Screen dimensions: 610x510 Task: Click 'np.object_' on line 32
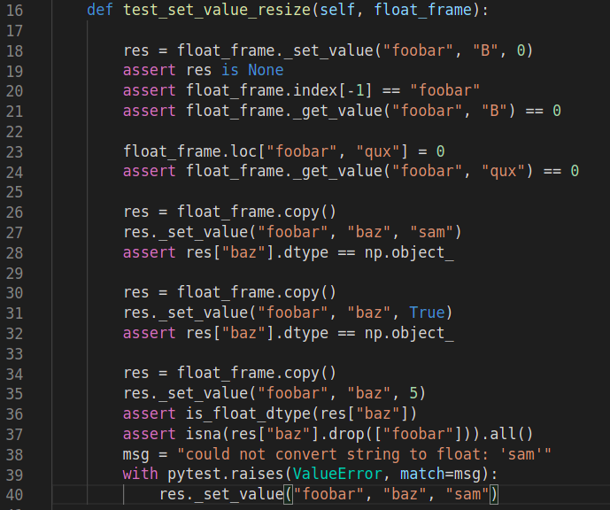409,333
